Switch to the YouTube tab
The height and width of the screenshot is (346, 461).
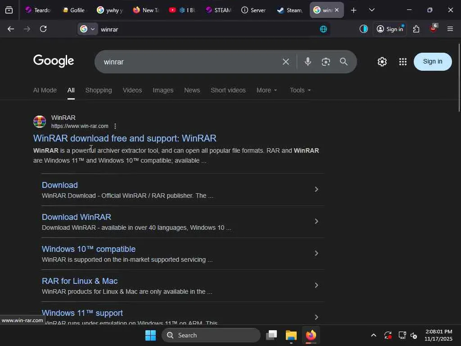[182, 10]
